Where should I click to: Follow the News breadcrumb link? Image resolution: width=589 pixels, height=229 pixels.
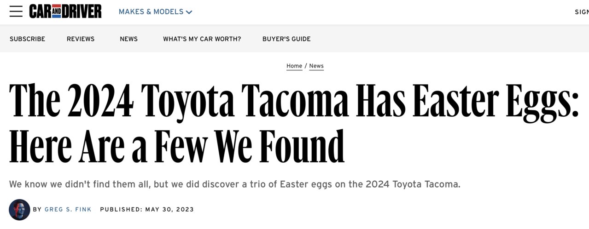tap(316, 66)
